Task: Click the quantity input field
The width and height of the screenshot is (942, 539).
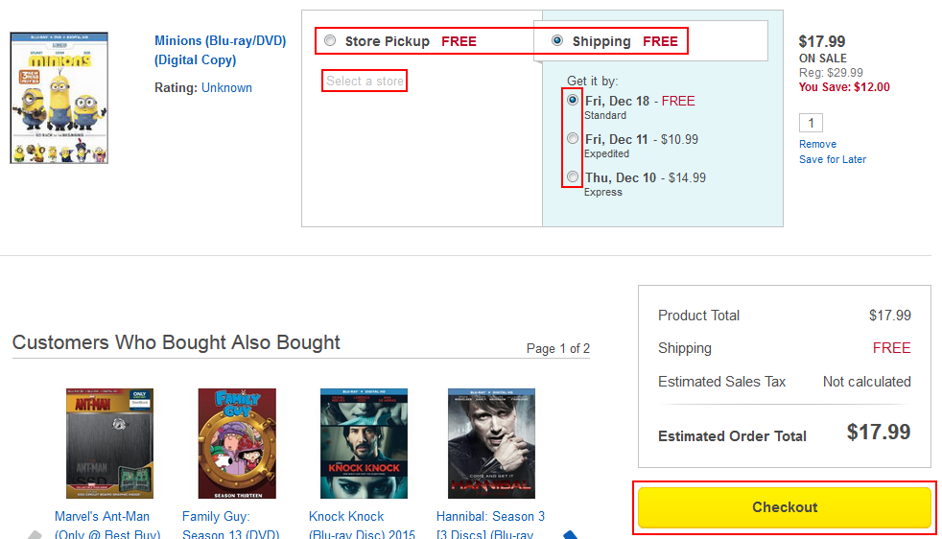Action: point(811,123)
